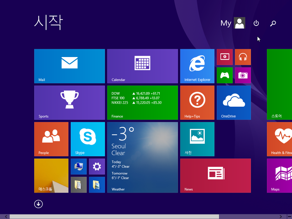Open the My user account menu
Viewport: 292px width, 219px height.
[x=233, y=23]
